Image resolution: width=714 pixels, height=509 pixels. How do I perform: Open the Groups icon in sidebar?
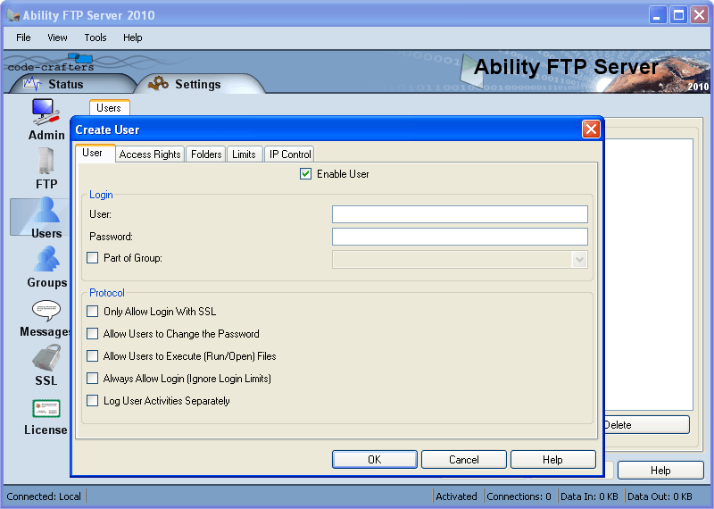pyautogui.click(x=46, y=259)
